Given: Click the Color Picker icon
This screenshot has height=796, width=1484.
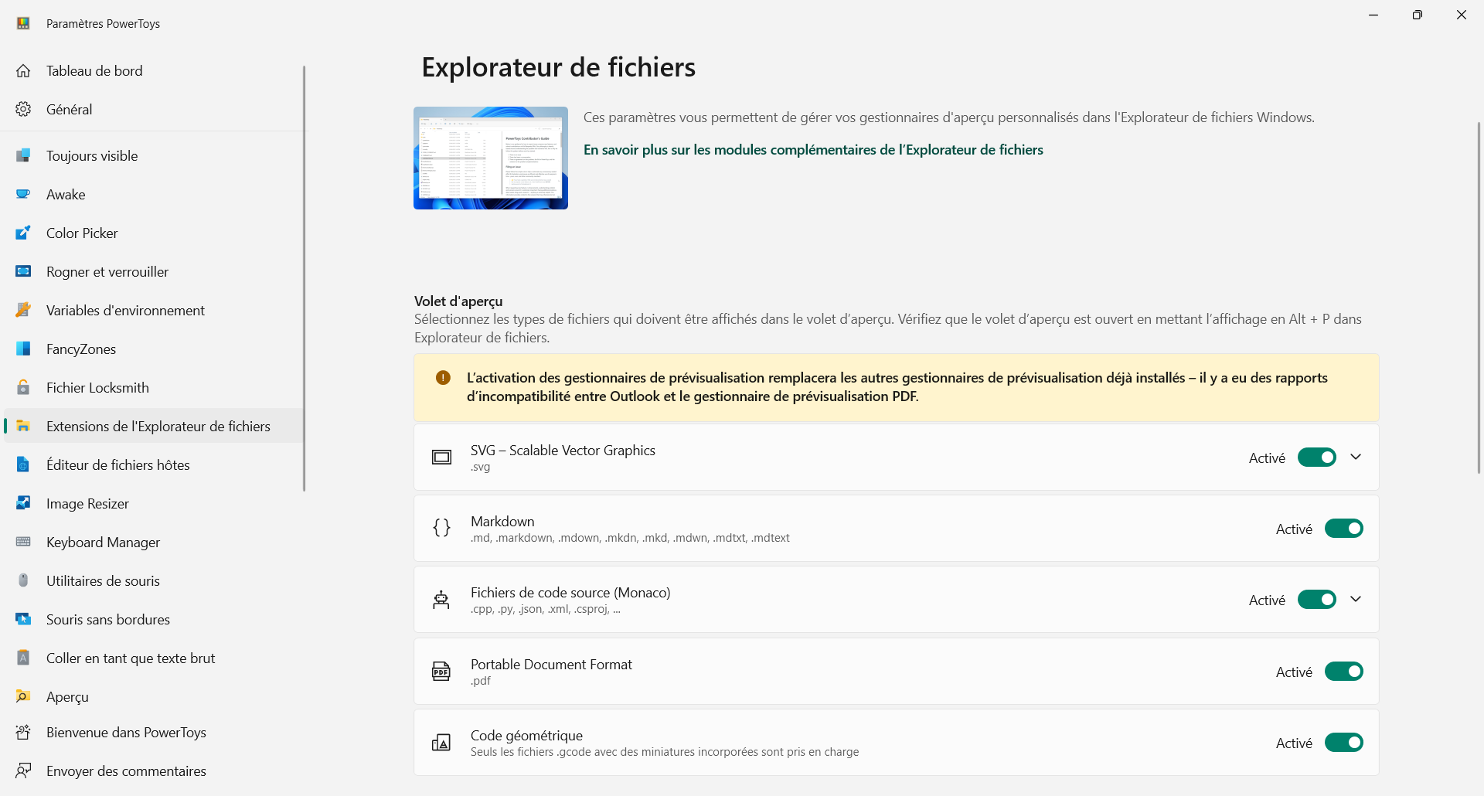Looking at the screenshot, I should [23, 233].
